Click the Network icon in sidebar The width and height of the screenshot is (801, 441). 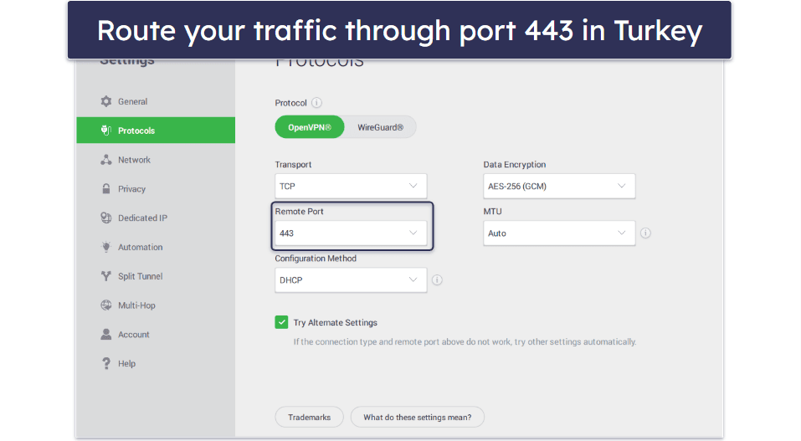point(106,160)
